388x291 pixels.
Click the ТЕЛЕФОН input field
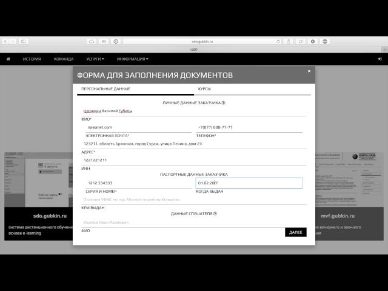click(249, 127)
